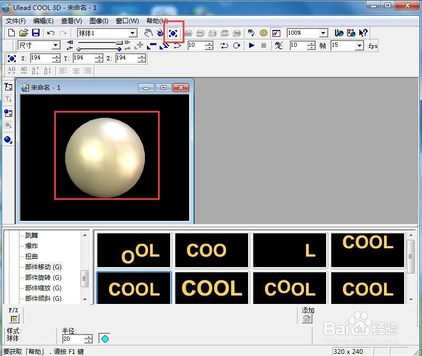Click the curved arrow smooth motion icon
This screenshot has height=356, width=422.
point(177,46)
